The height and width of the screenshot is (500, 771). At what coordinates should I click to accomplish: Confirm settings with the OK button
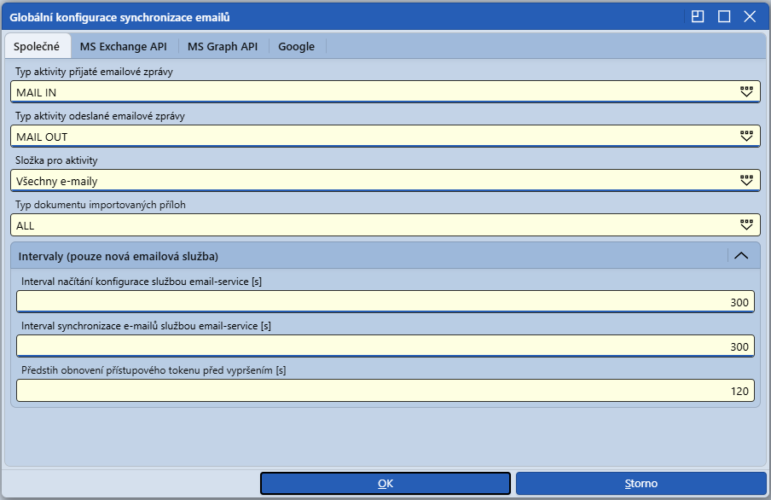point(385,483)
